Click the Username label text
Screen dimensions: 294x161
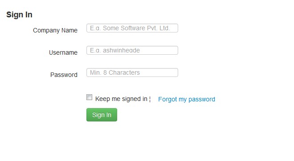coord(63,52)
